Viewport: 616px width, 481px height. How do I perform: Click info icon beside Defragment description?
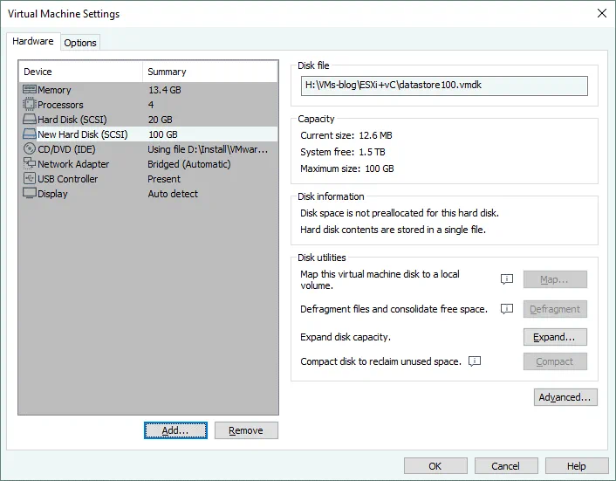pyautogui.click(x=506, y=309)
